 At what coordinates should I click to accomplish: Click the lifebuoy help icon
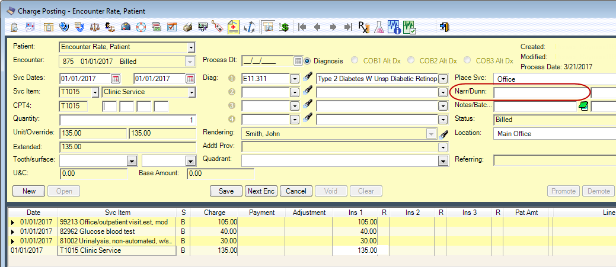[x=141, y=27]
